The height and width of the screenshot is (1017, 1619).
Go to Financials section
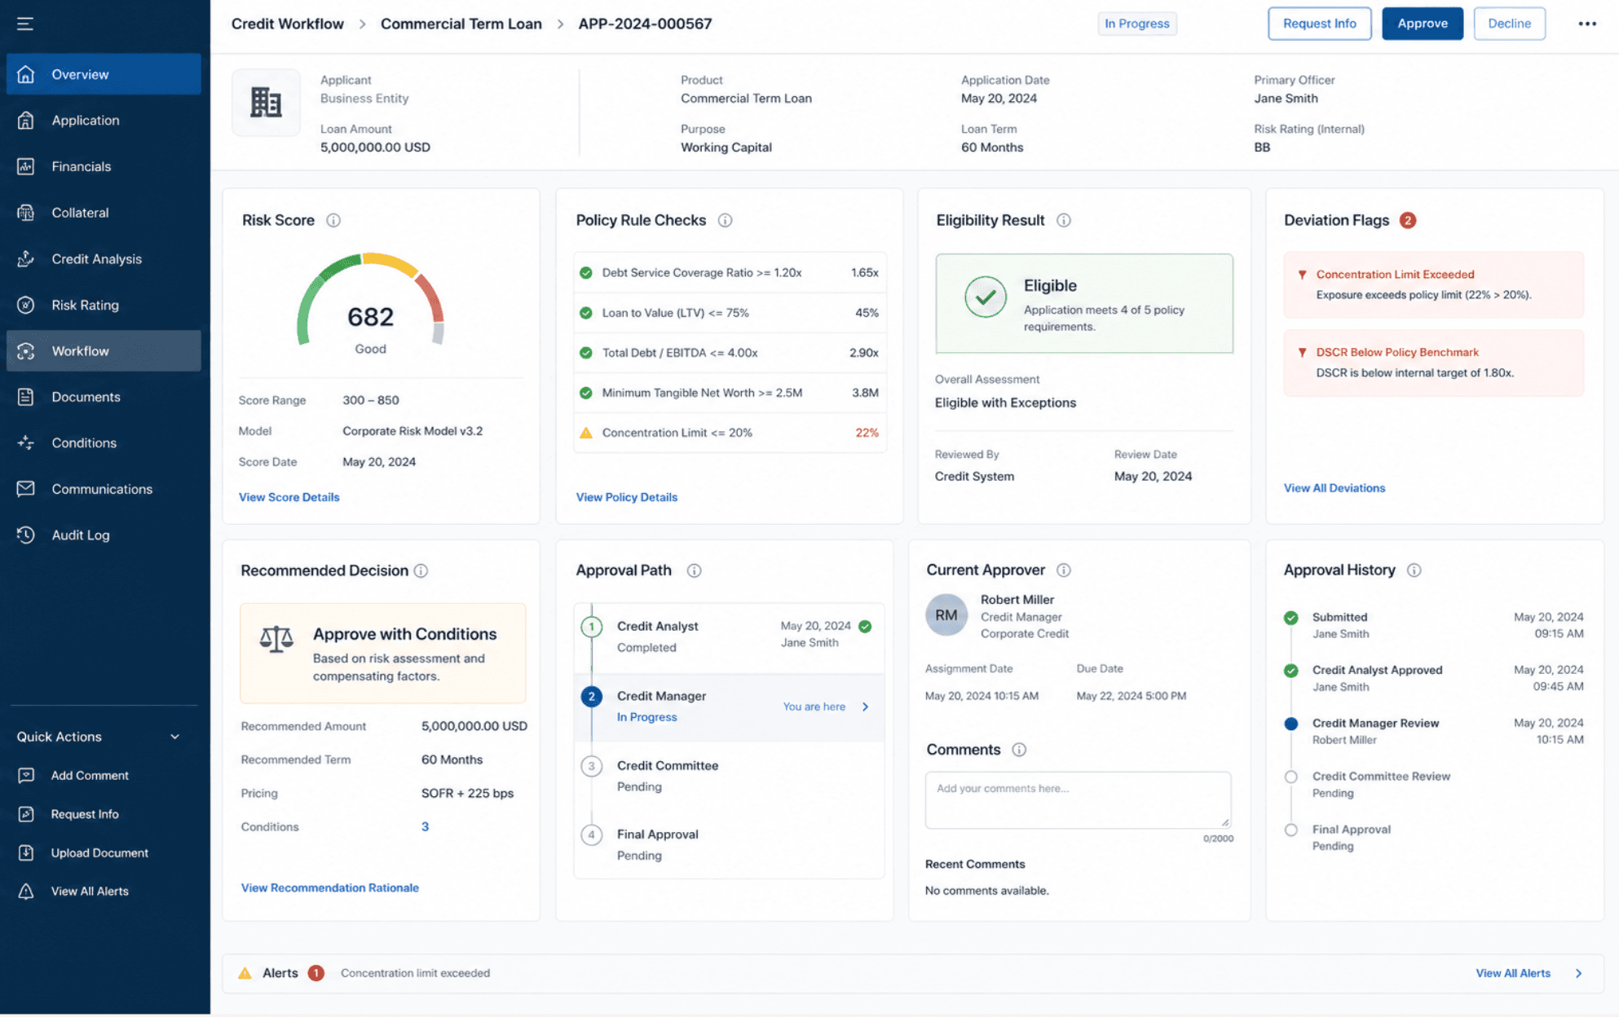coord(104,166)
